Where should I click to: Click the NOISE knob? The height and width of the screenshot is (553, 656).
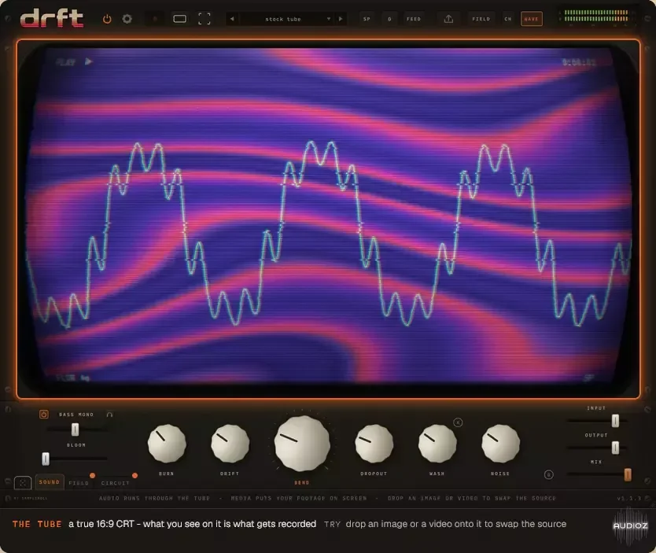501,444
